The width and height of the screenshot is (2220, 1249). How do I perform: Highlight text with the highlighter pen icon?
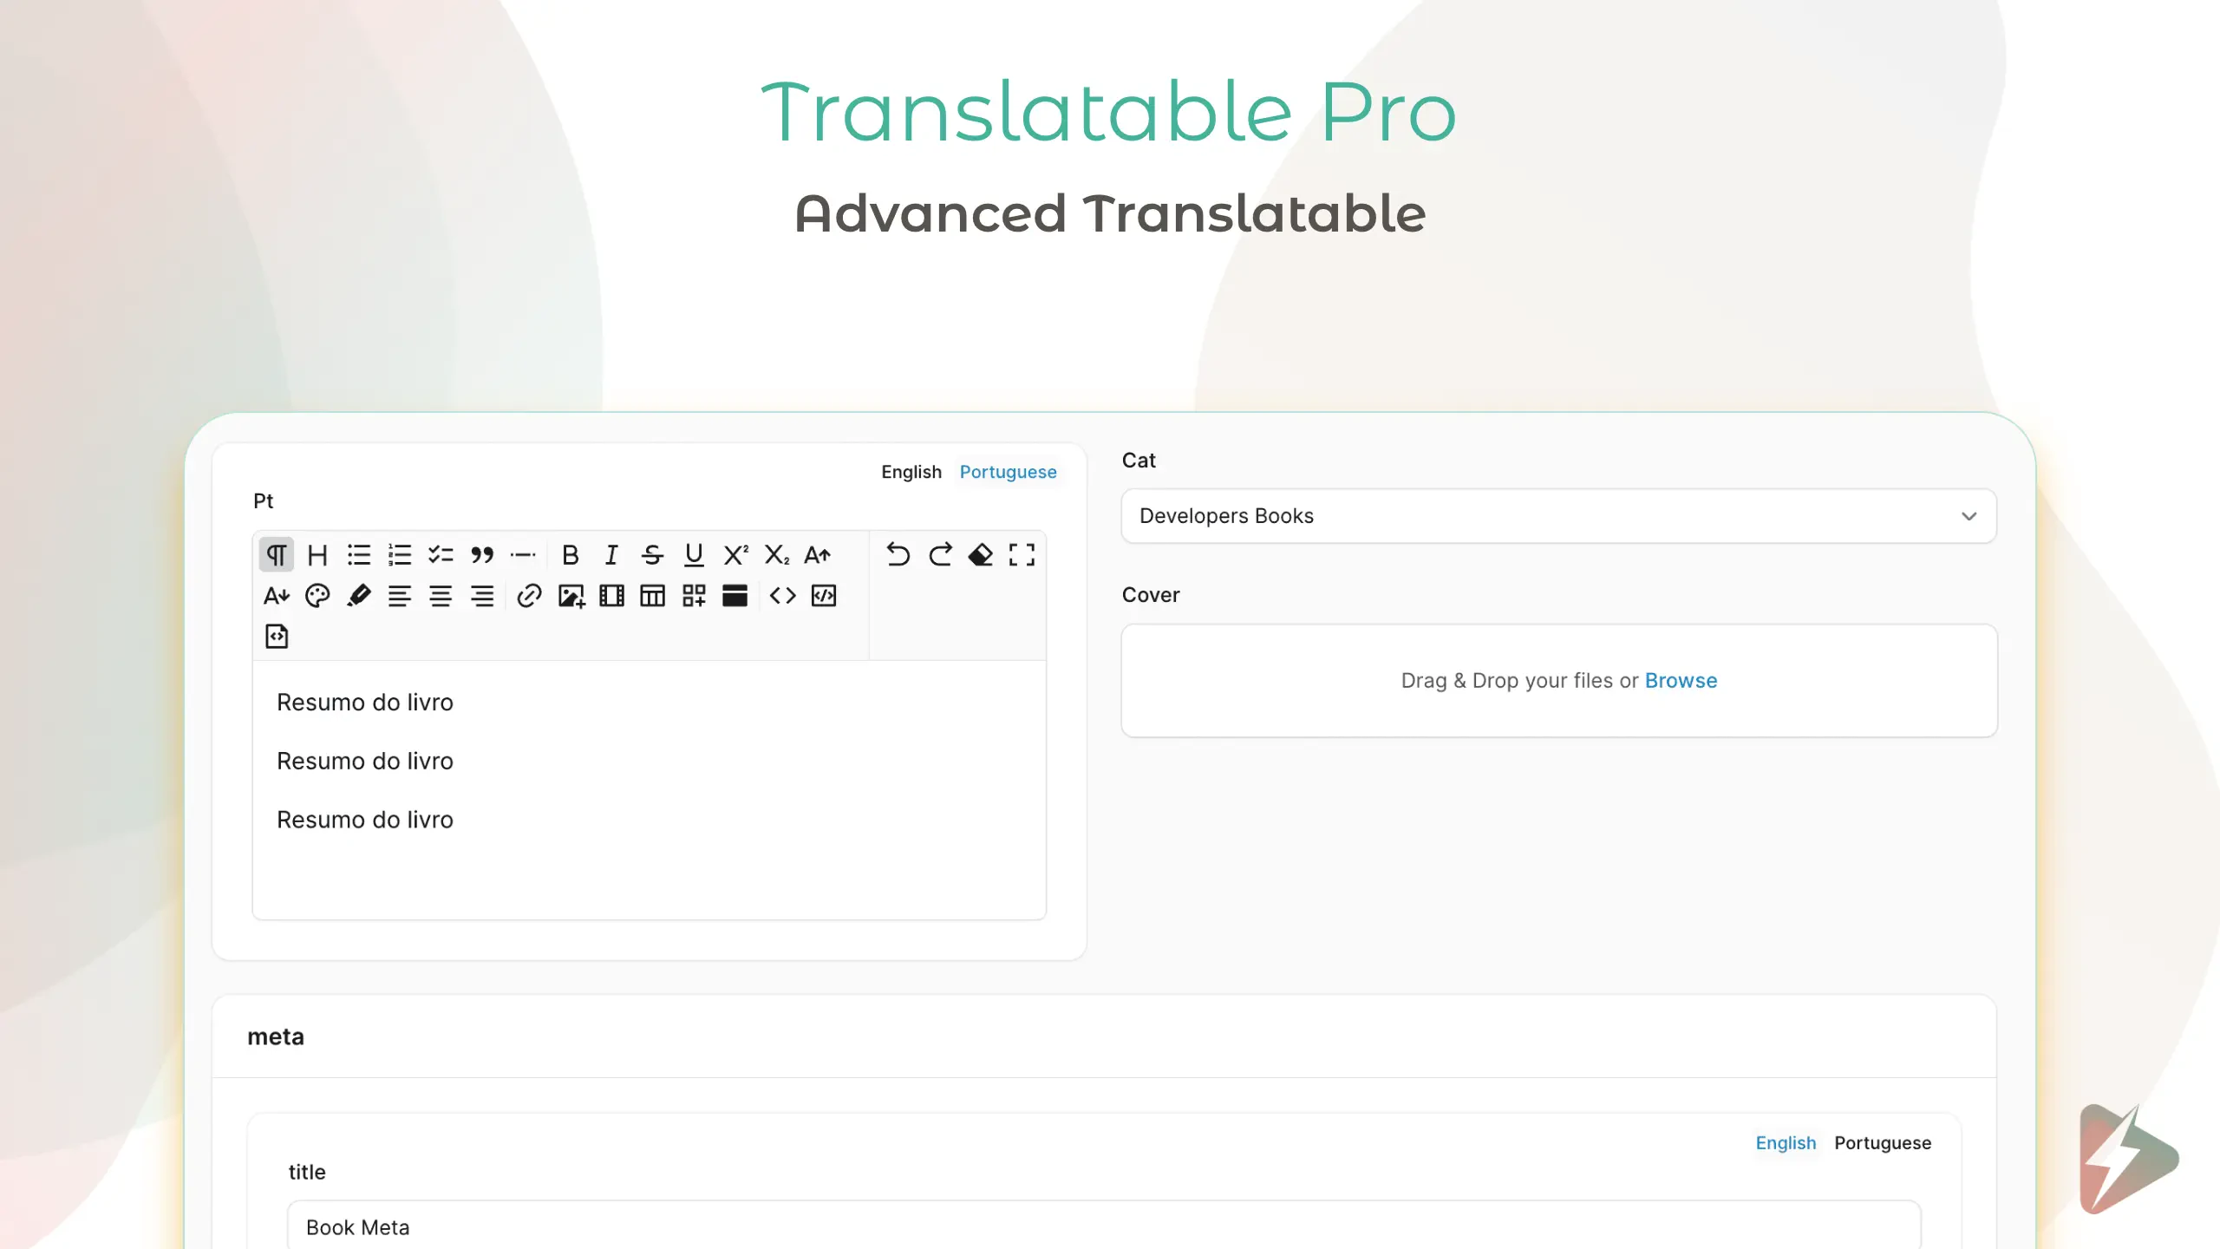pyautogui.click(x=359, y=596)
